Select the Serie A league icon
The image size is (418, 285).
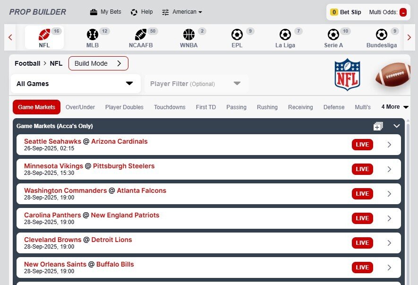[333, 34]
